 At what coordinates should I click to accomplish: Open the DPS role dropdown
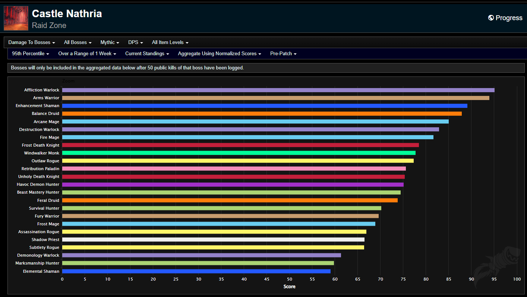pyautogui.click(x=136, y=43)
